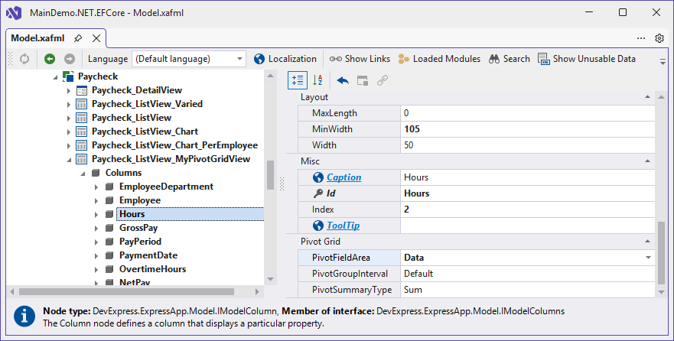Click the key icon beside Id
The width and height of the screenshot is (674, 341).
pos(318,193)
